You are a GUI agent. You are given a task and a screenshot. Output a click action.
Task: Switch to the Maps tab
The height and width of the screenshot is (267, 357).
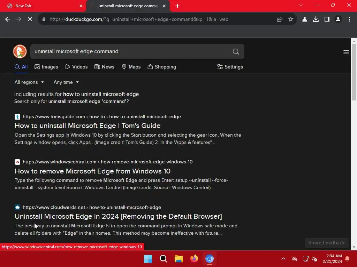click(131, 67)
